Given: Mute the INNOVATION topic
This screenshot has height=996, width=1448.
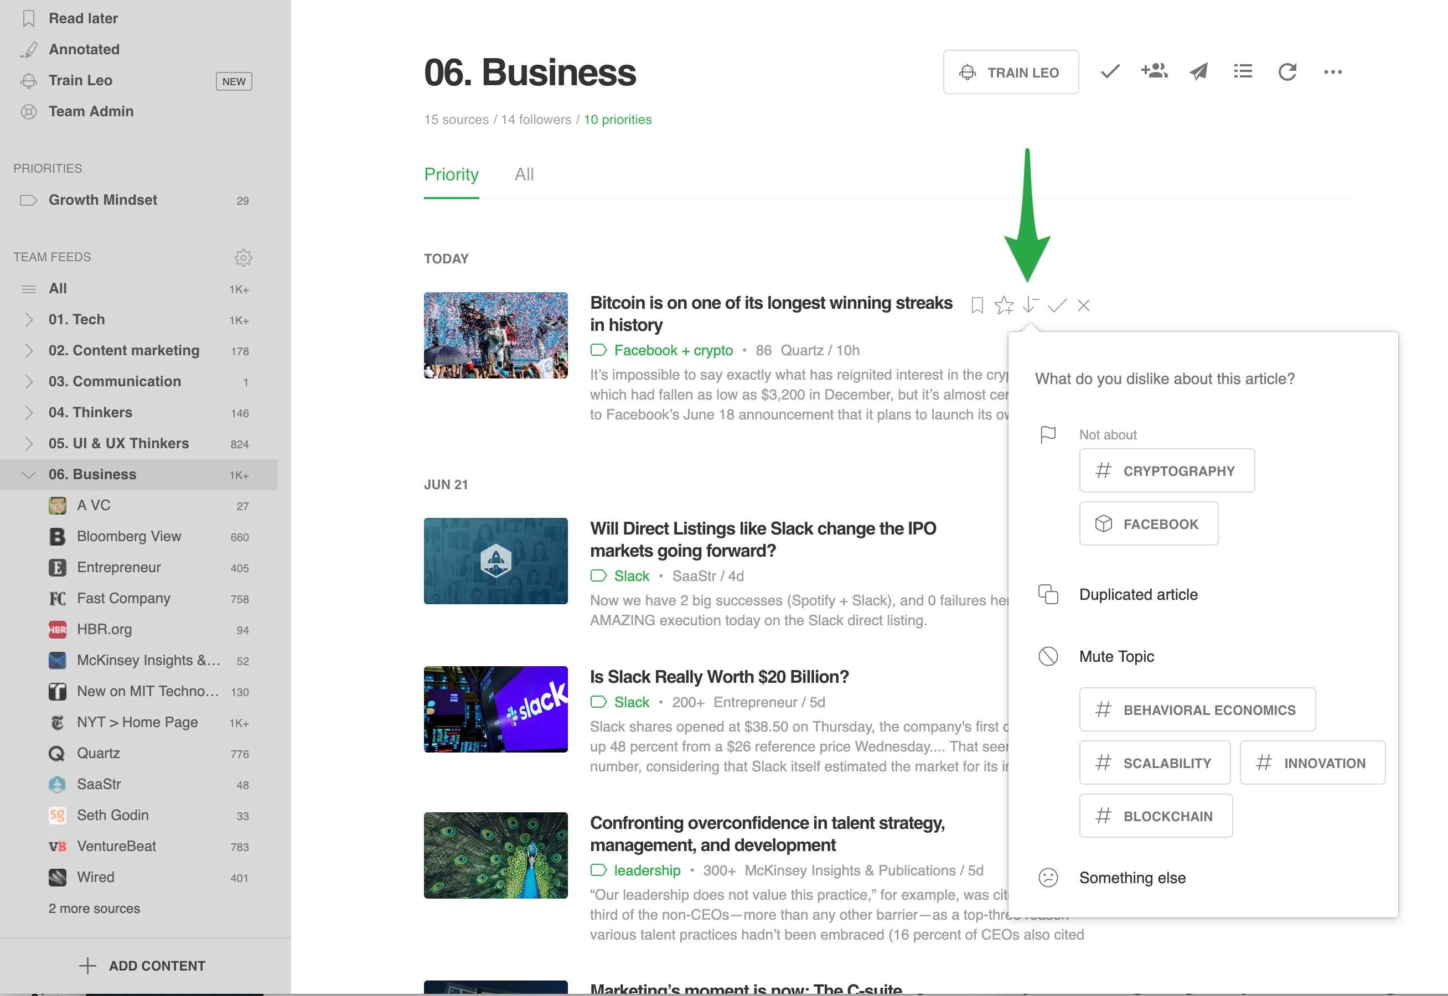Looking at the screenshot, I should click(1312, 762).
